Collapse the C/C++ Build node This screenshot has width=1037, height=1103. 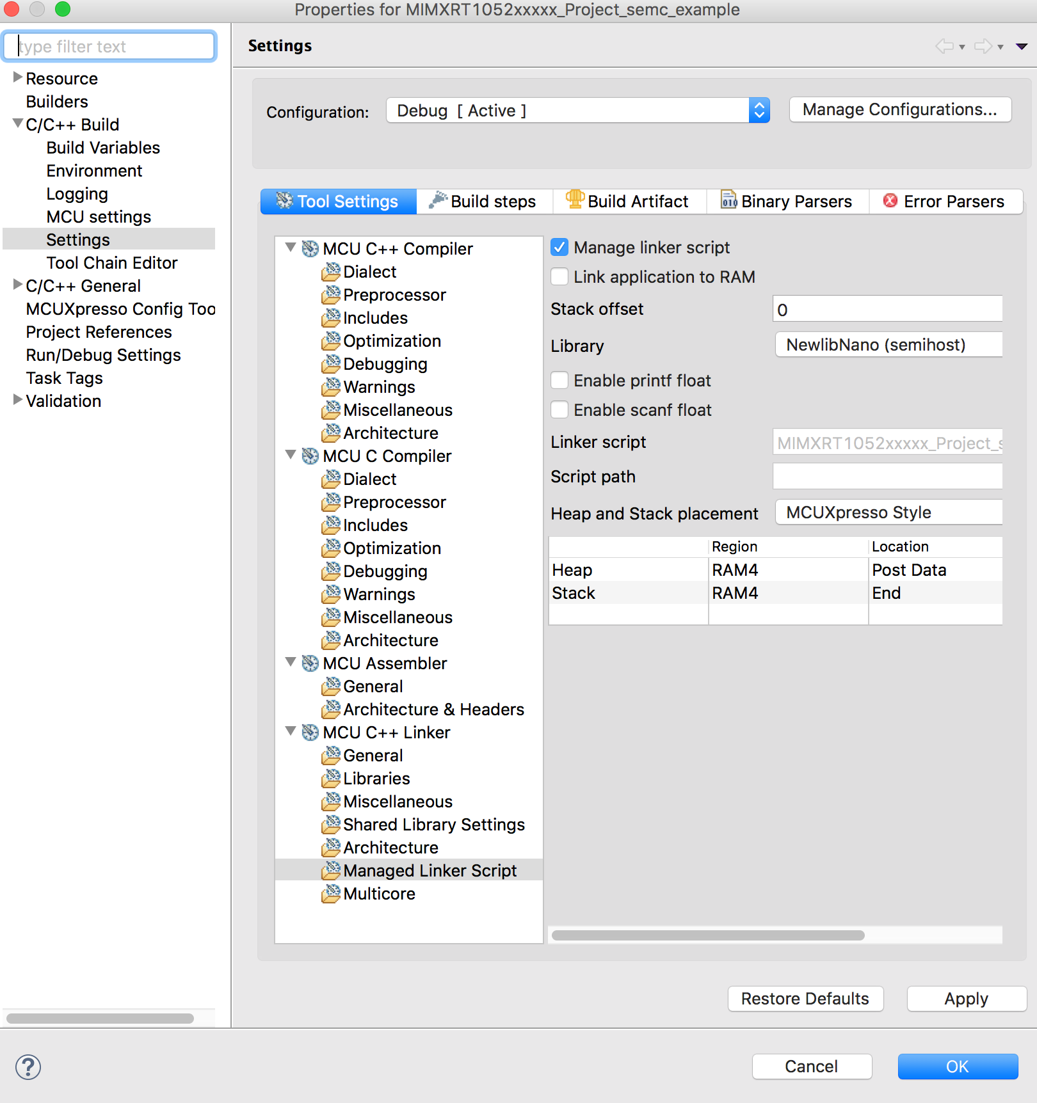17,123
